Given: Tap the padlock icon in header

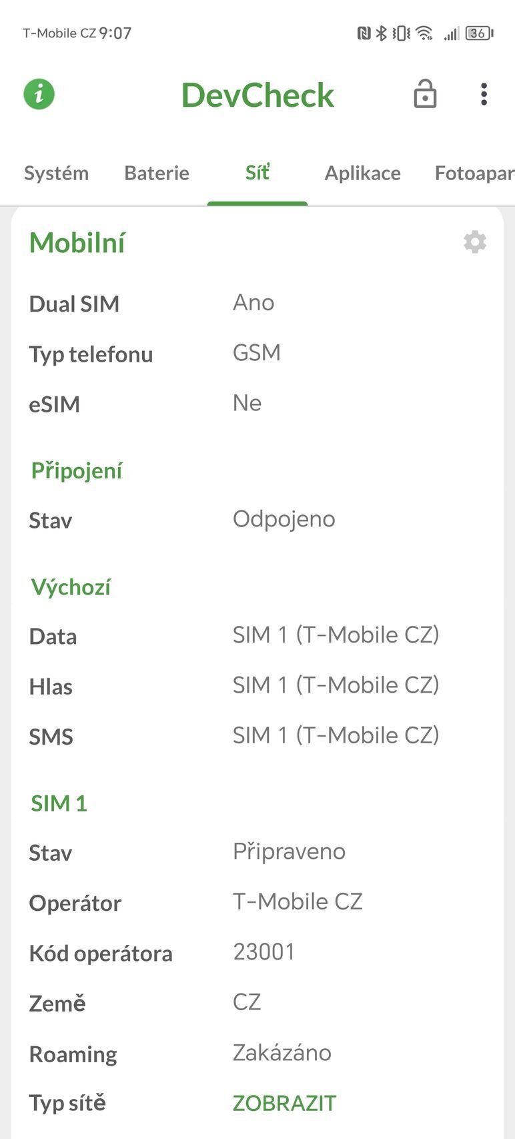Looking at the screenshot, I should tap(425, 94).
